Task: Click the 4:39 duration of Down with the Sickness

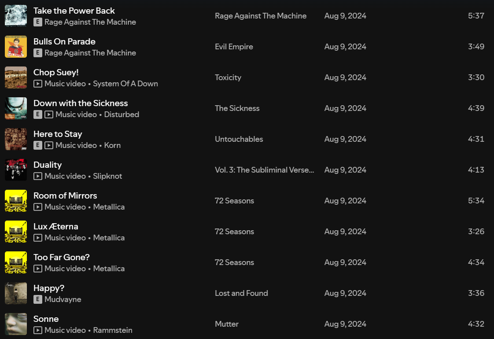Action: (x=476, y=108)
